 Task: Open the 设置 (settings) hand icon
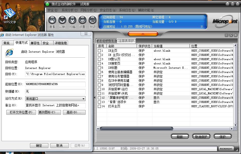click(x=82, y=20)
